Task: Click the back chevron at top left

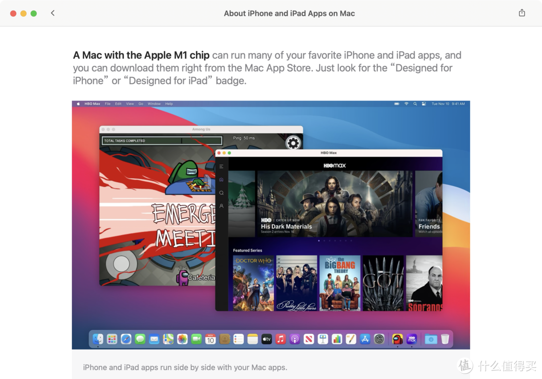Action: pyautogui.click(x=53, y=13)
